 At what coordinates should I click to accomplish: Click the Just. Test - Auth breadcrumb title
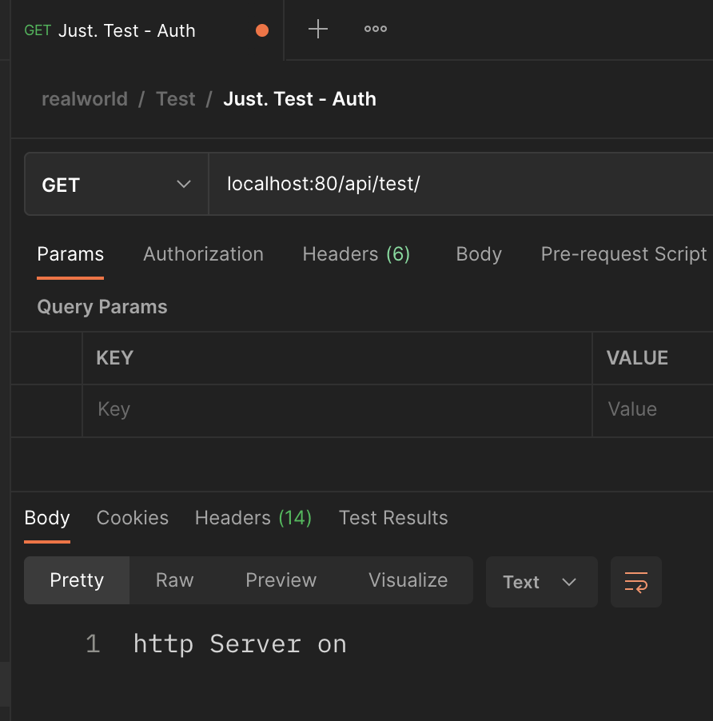point(300,99)
